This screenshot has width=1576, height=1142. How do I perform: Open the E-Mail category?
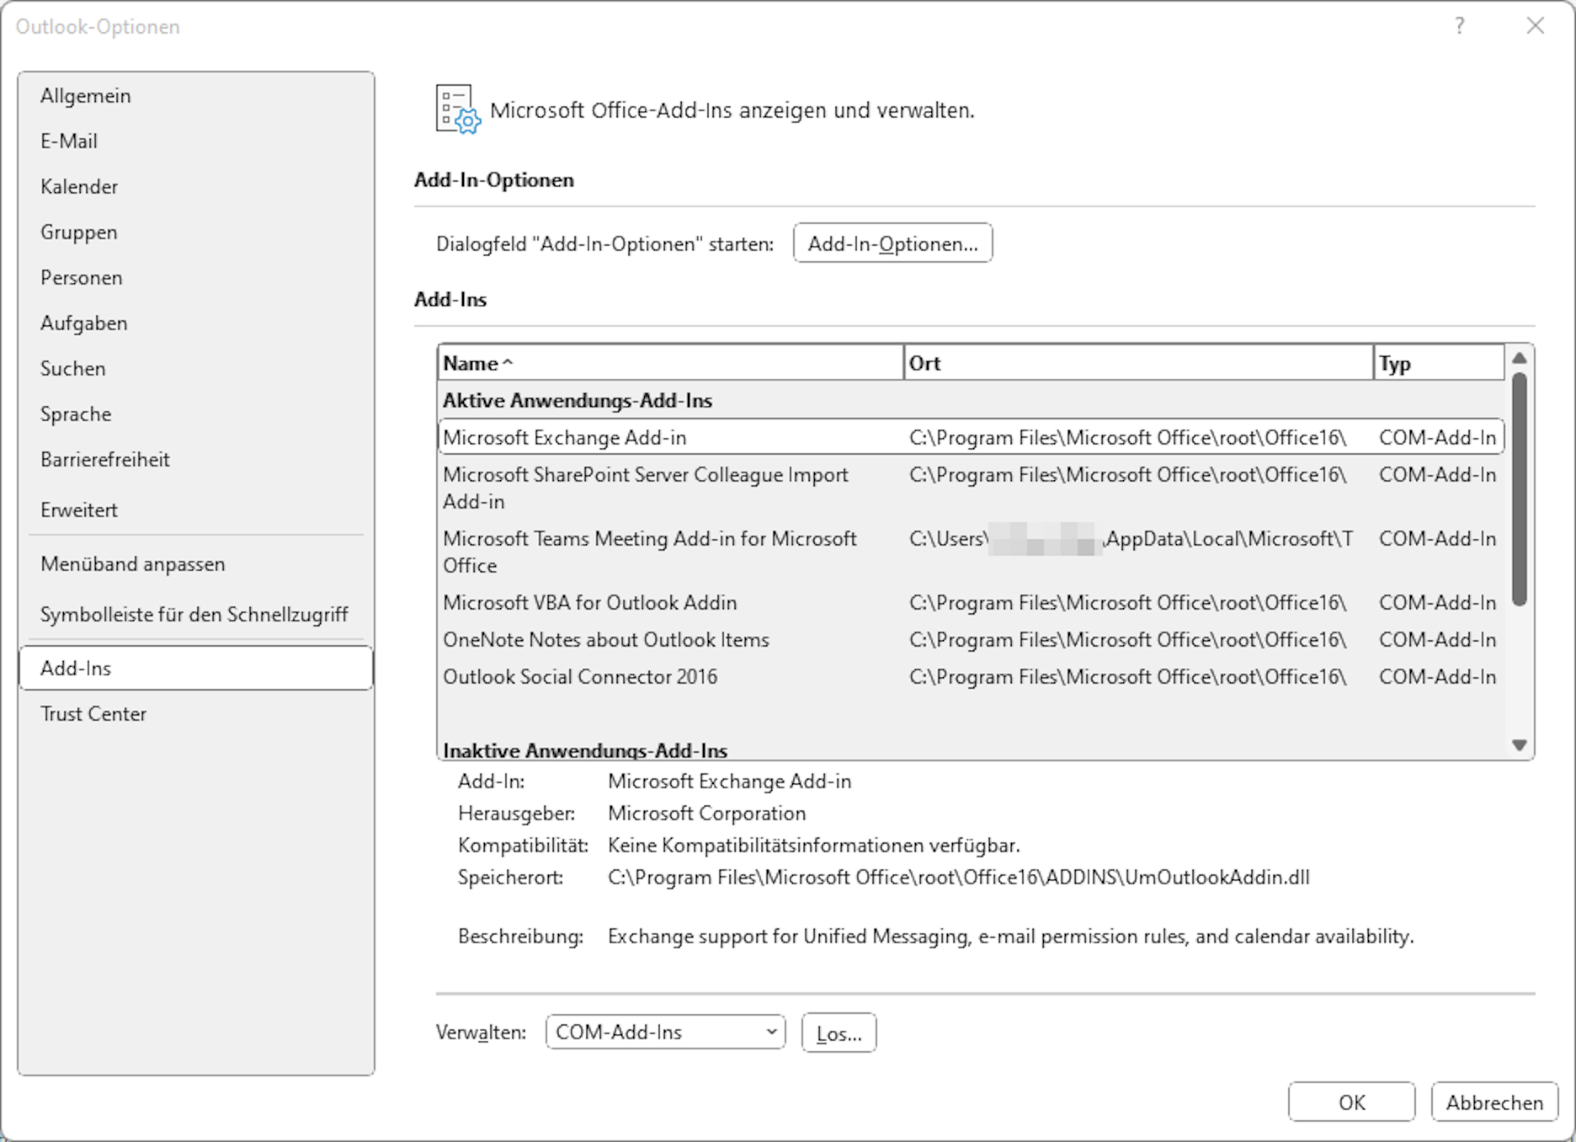(x=195, y=141)
